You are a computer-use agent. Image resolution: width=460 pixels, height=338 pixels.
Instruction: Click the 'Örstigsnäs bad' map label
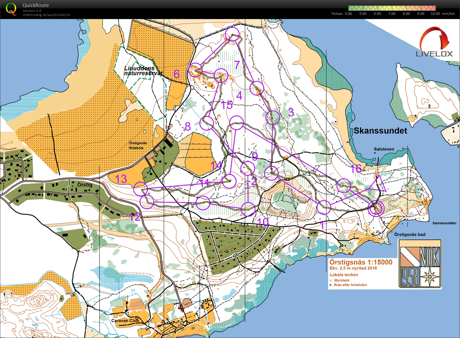pyautogui.click(x=410, y=235)
